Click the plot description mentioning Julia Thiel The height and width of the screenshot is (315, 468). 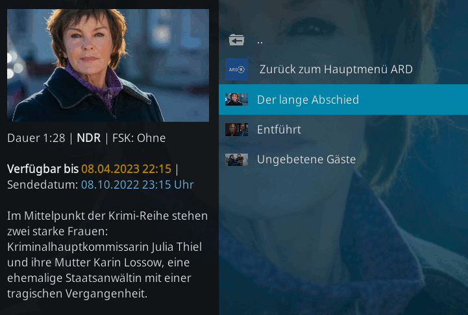(108, 255)
